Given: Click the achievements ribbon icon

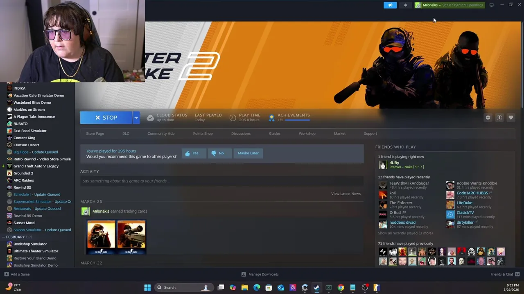Looking at the screenshot, I should [x=271, y=118].
